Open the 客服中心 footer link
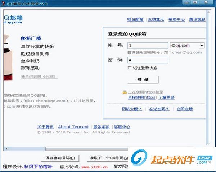Image resolution: width=216 pixels, height=172 pixels. [x=122, y=127]
